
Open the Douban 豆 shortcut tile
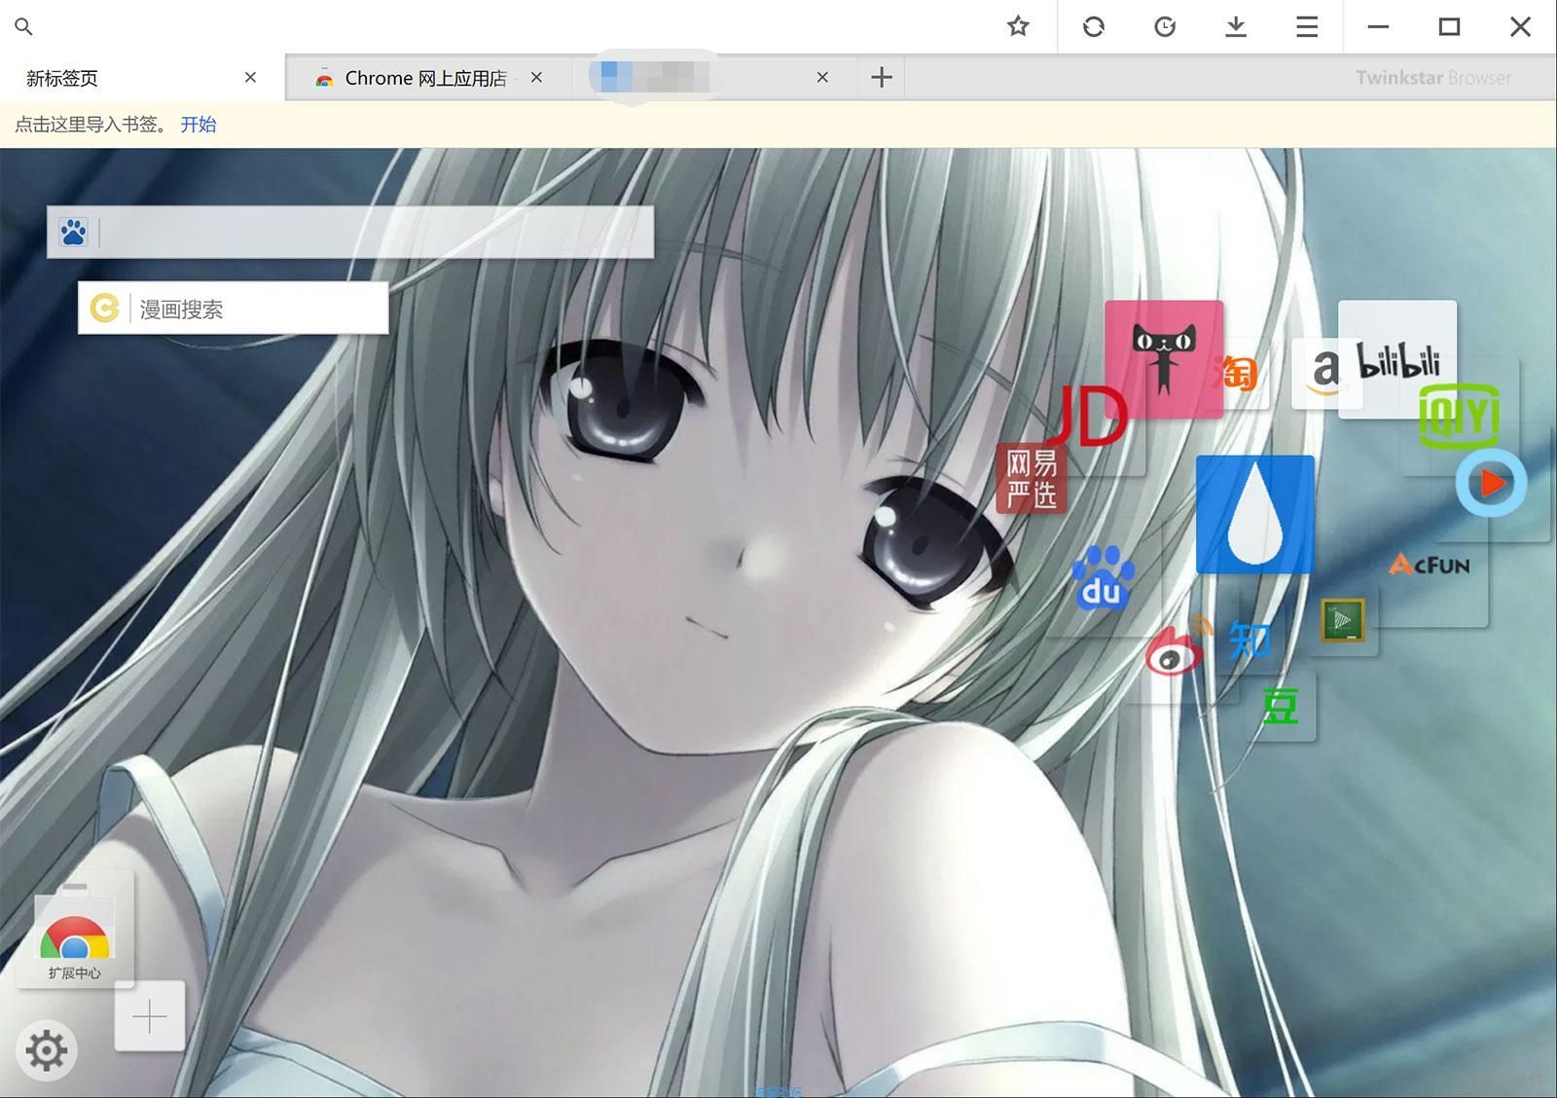(1281, 706)
